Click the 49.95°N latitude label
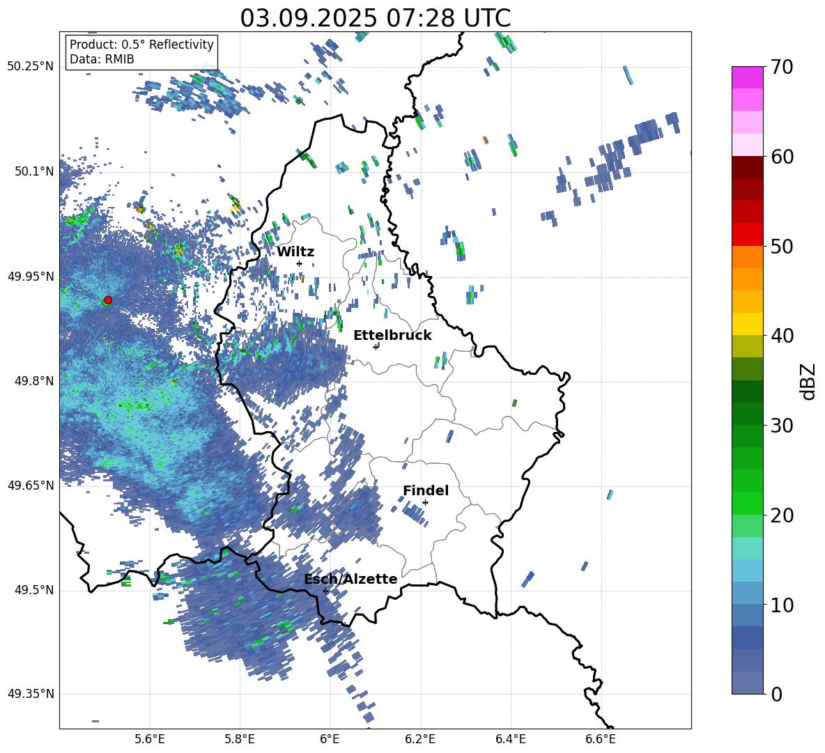 coord(31,276)
